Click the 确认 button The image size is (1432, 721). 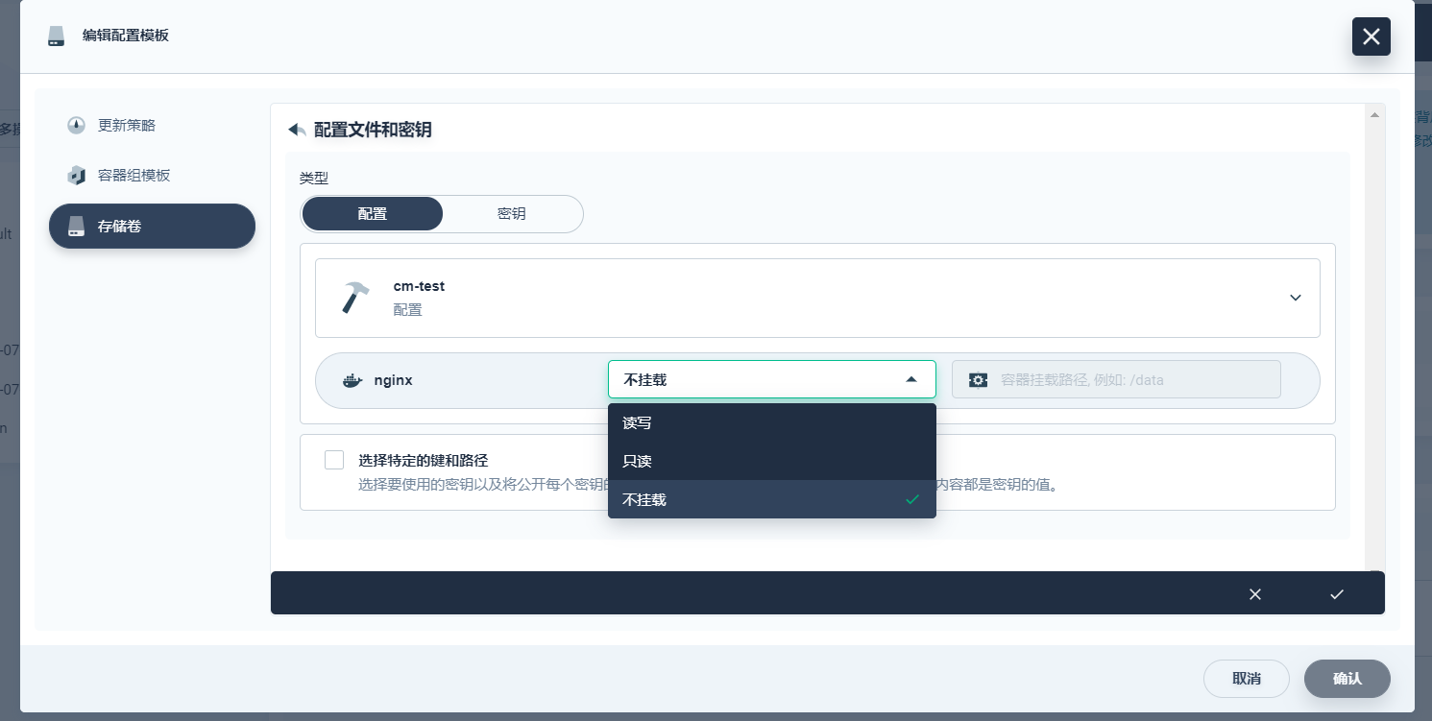click(x=1347, y=679)
